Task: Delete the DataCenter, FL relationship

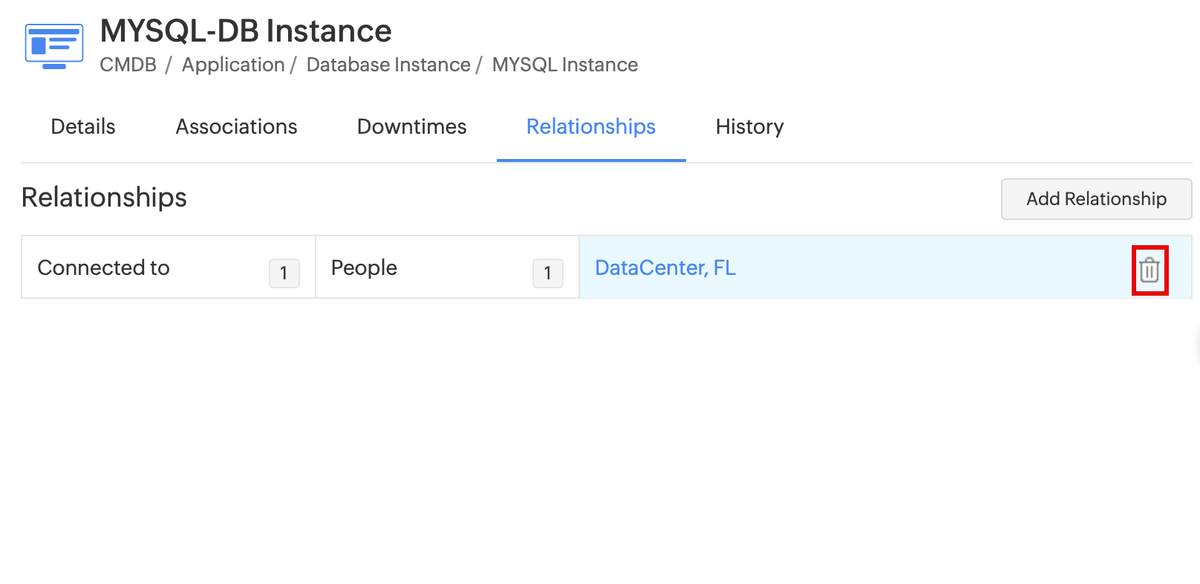Action: pos(1150,270)
